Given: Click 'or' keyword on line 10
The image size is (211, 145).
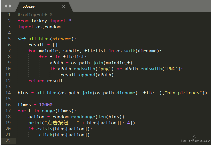Looking at the screenshot, I should (x=119, y=69).
